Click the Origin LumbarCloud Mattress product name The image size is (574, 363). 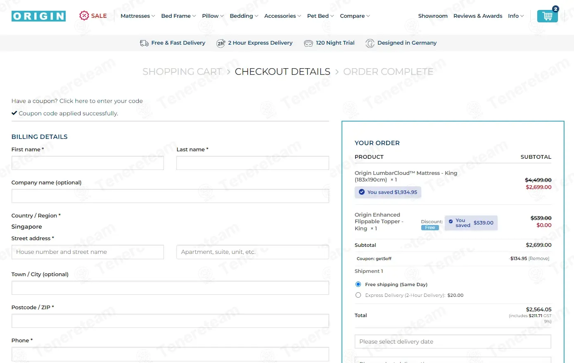(x=406, y=176)
